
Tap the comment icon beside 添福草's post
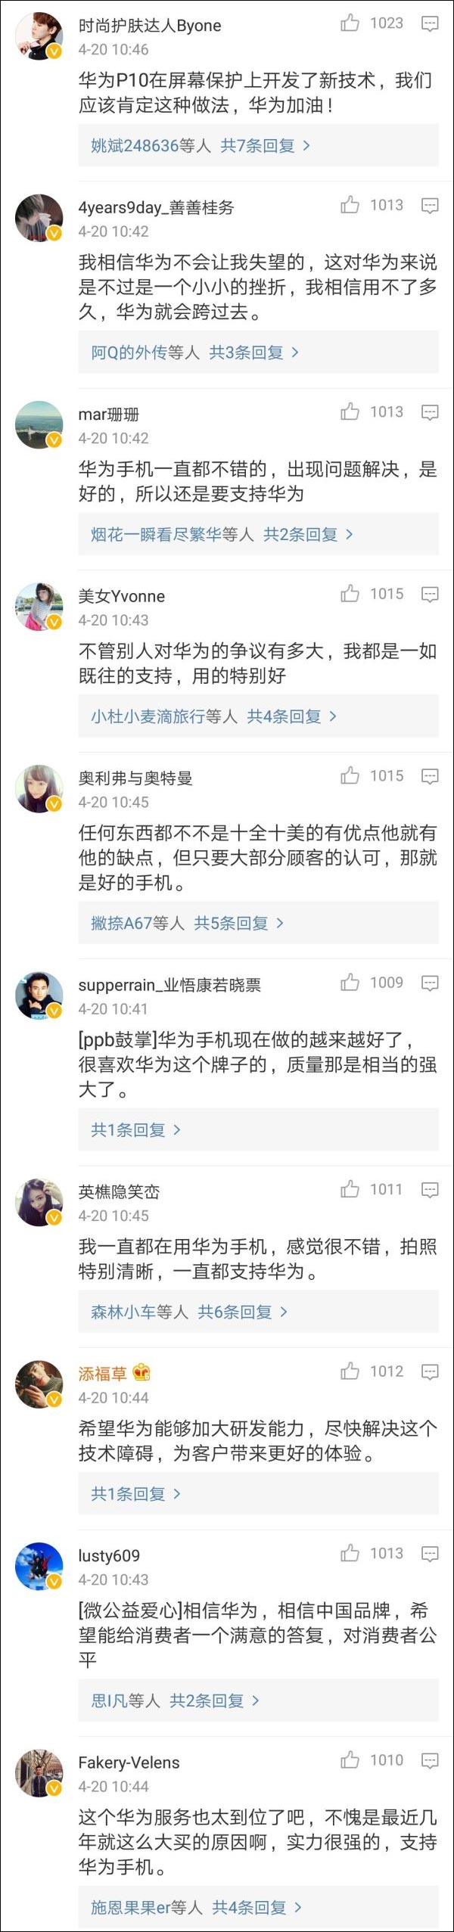pyautogui.click(x=430, y=1372)
